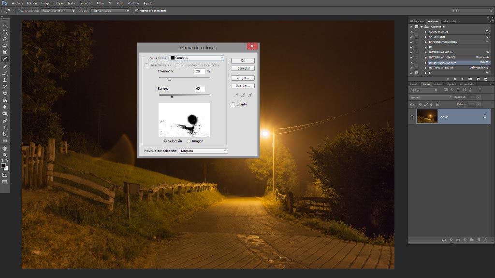Click the Cancelar button
Image resolution: width=495 pixels, height=278 pixels.
click(243, 68)
